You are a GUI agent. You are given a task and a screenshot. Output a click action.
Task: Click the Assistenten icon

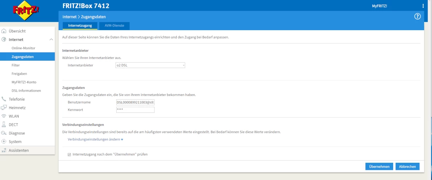pos(4,150)
